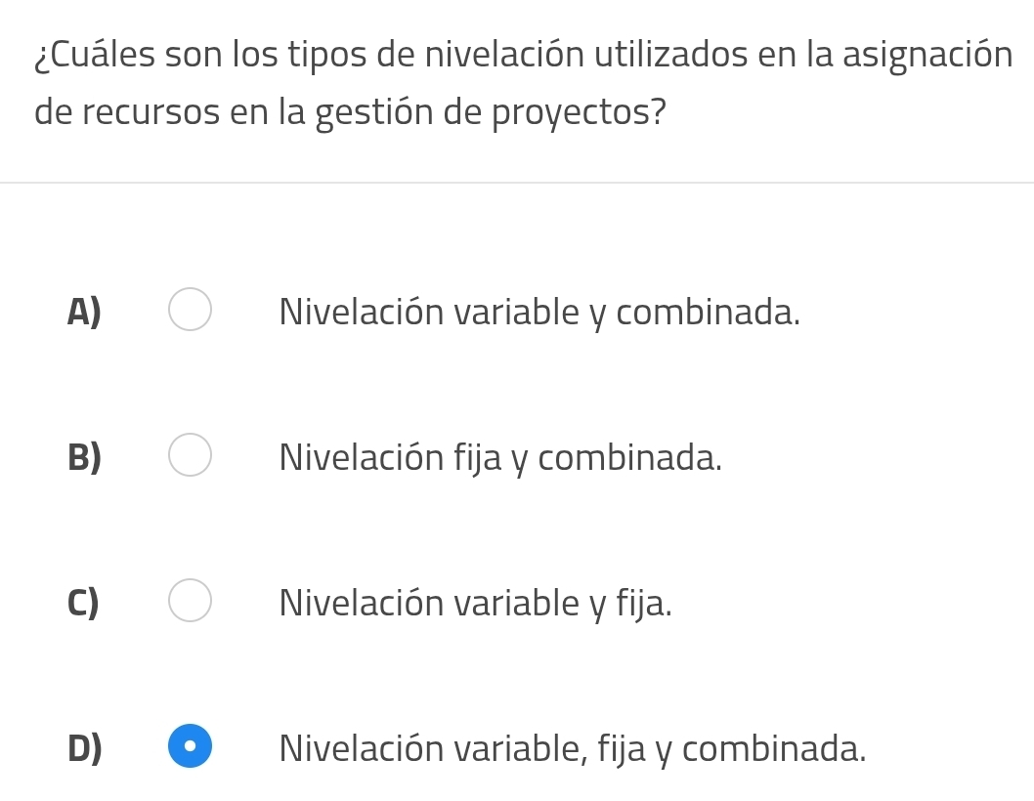Click the word 'combinada' in option D
The height and width of the screenshot is (801, 1034).
773,748
